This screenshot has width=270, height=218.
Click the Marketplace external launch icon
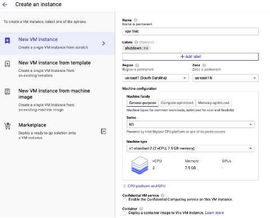[103, 131]
